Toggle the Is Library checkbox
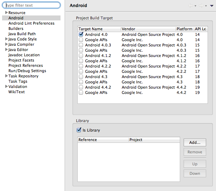This screenshot has width=216, height=191. 79,130
